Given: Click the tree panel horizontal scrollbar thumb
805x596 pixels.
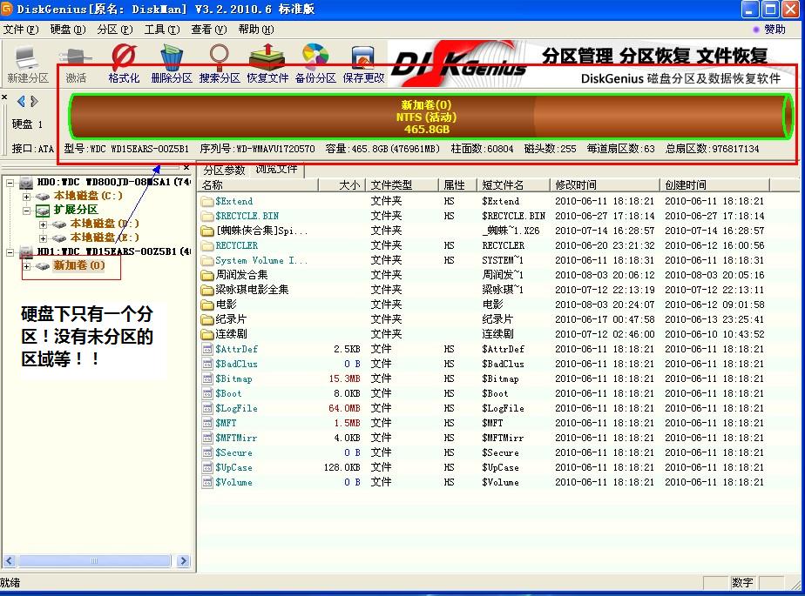Looking at the screenshot, I should pos(94,560).
